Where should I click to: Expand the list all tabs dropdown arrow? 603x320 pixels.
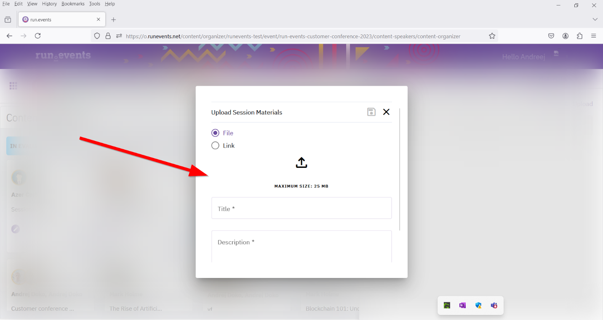coord(595,19)
